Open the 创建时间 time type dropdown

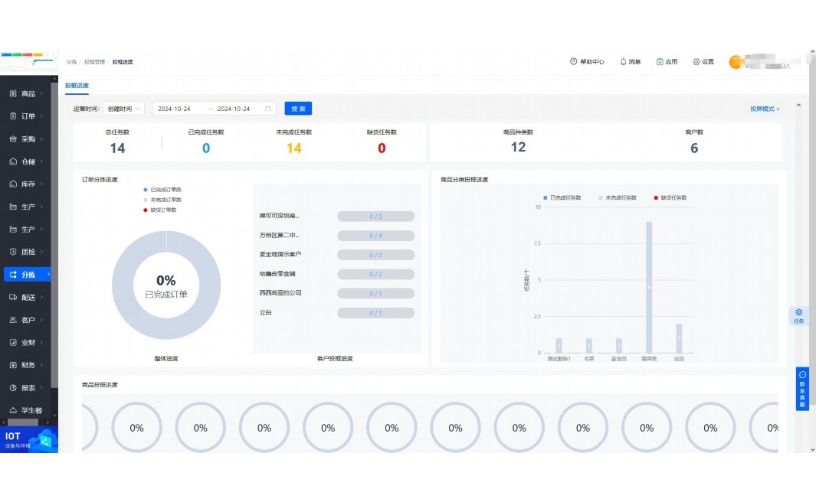coord(124,109)
